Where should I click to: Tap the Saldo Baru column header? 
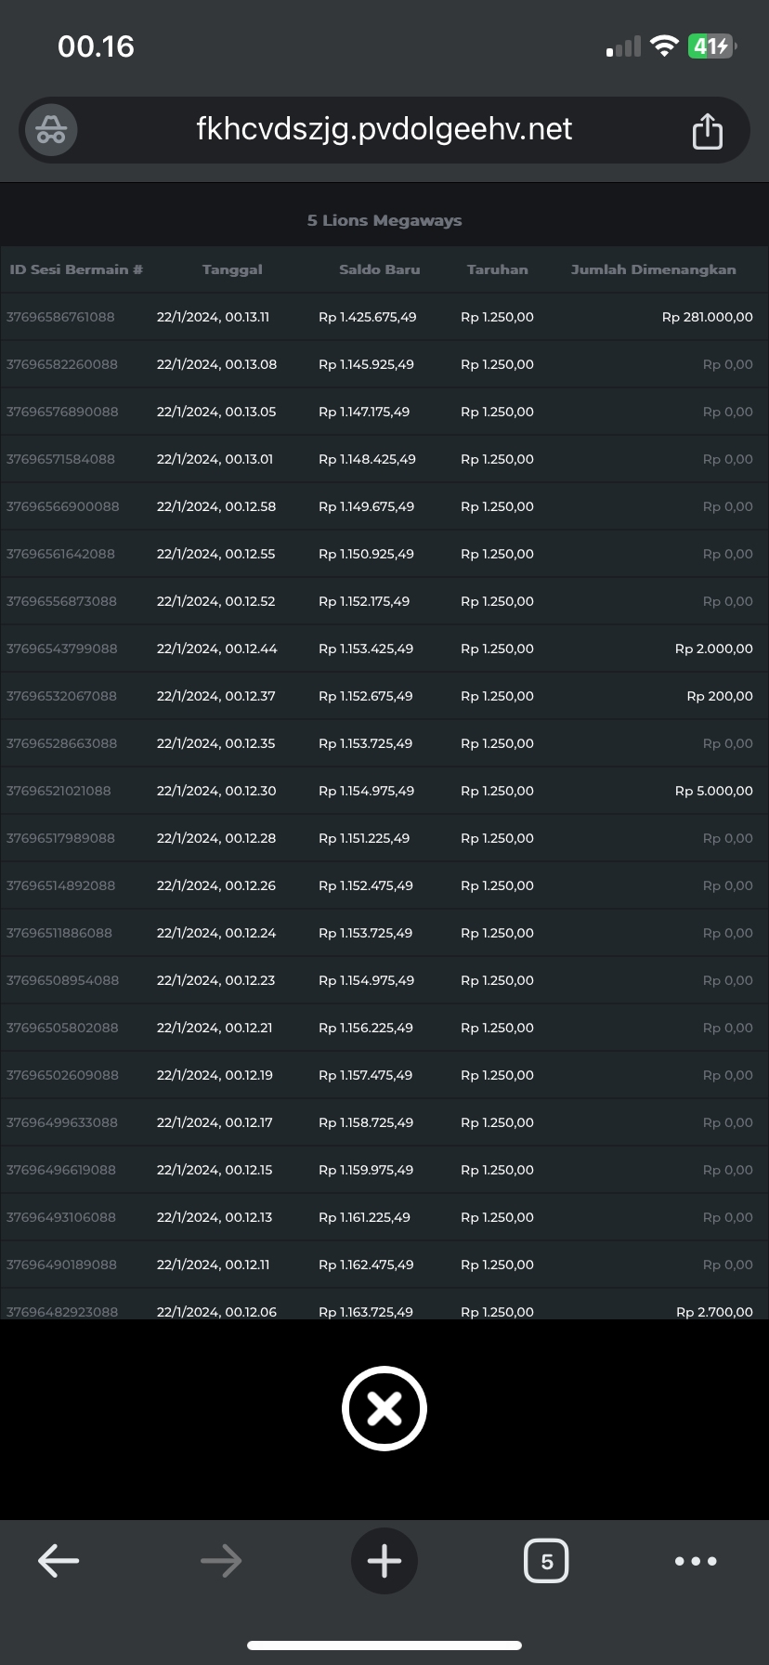point(379,269)
